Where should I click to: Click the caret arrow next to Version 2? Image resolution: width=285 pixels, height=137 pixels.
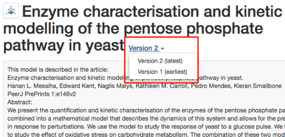(162, 49)
